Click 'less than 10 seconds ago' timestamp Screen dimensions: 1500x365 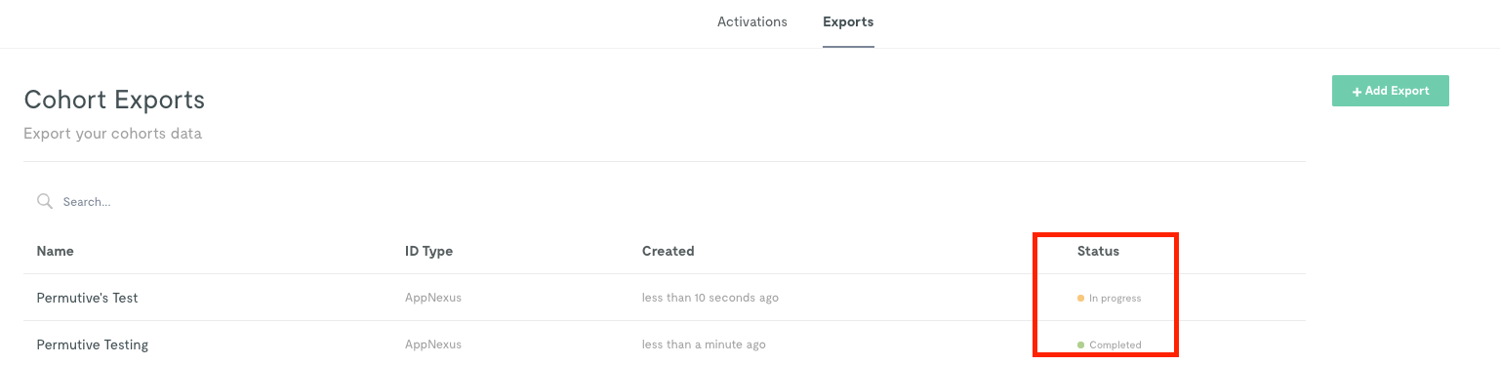(710, 298)
